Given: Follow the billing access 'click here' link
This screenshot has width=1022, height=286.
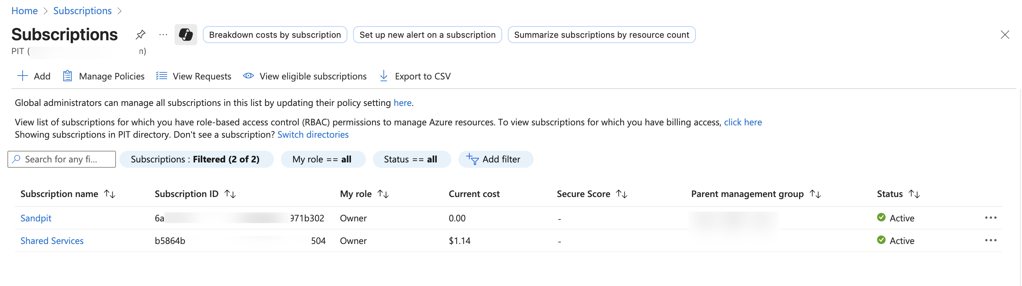Looking at the screenshot, I should coord(743,122).
